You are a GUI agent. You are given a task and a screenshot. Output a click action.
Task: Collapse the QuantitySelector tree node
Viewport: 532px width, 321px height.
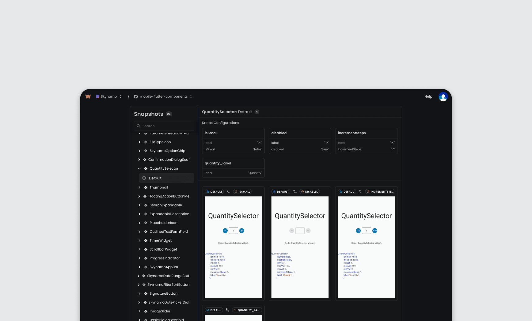coord(139,168)
